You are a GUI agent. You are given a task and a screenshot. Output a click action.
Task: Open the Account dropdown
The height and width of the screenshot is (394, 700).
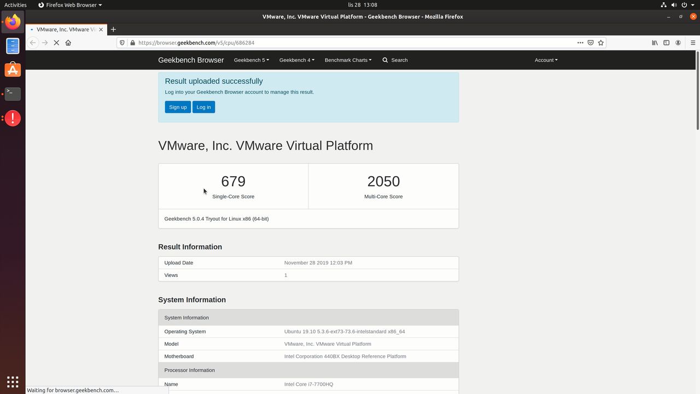pyautogui.click(x=546, y=60)
